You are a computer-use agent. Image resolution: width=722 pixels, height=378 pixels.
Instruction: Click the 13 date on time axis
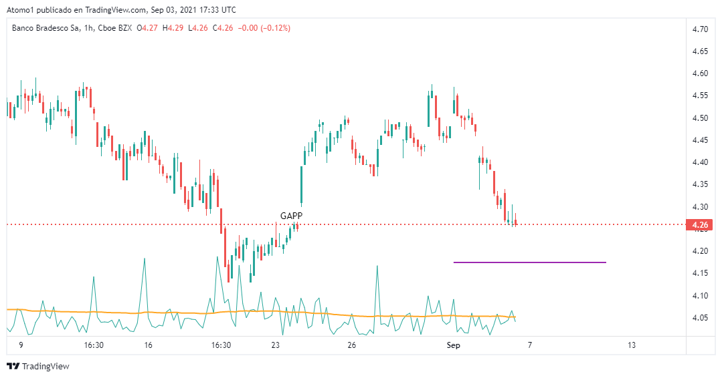pos(632,345)
